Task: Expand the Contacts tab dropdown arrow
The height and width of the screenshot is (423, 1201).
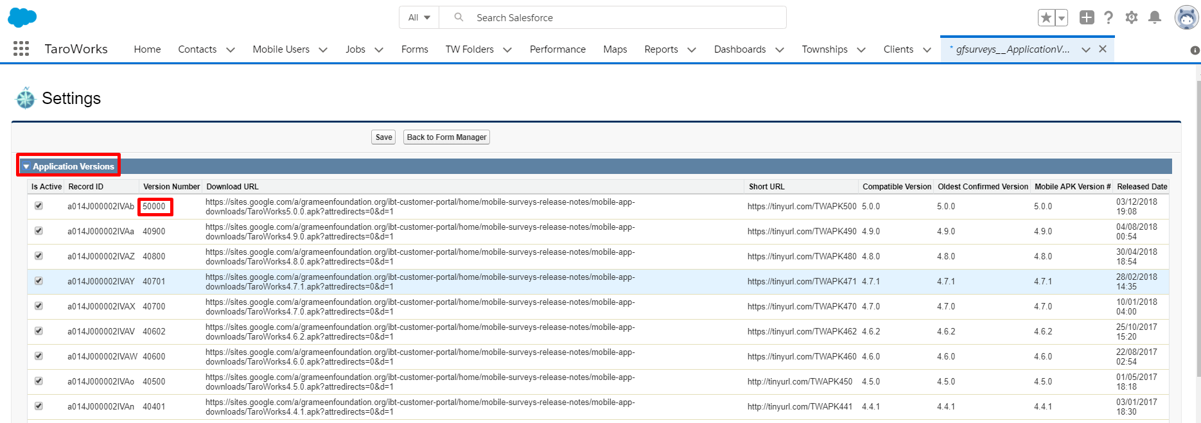Action: point(231,49)
